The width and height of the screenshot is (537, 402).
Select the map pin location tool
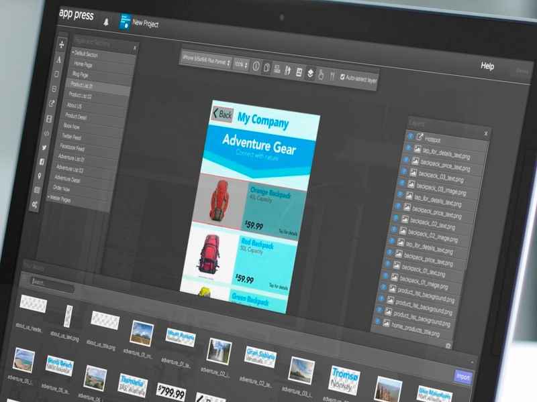coord(40,176)
